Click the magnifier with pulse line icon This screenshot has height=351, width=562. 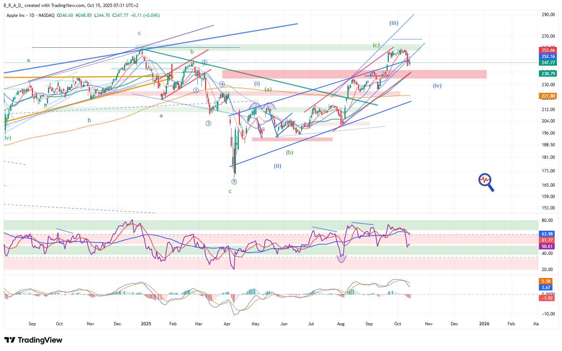486,182
